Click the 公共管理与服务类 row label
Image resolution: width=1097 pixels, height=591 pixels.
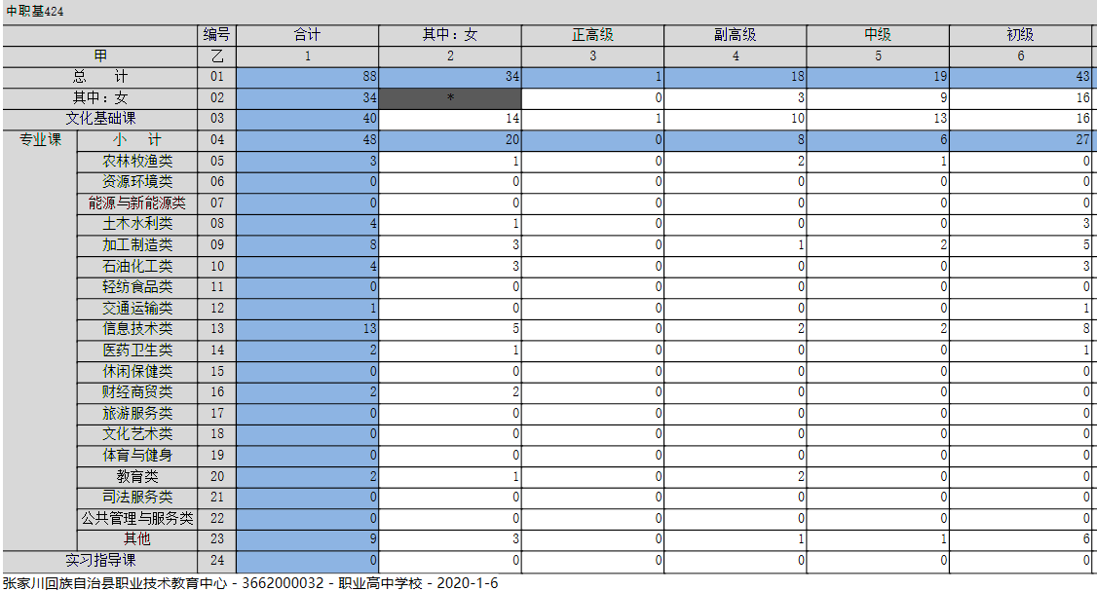point(136,518)
